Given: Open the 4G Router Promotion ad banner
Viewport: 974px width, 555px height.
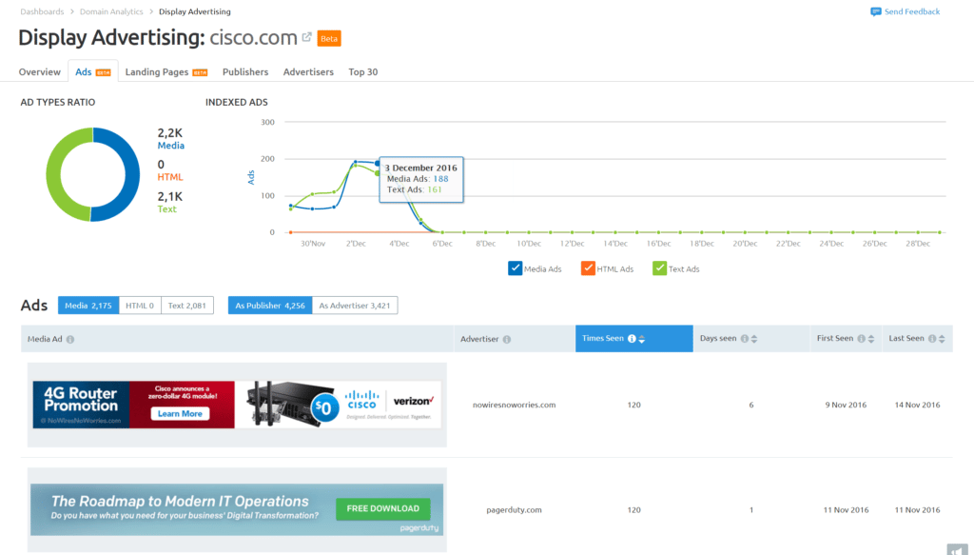Looking at the screenshot, I should coord(237,405).
